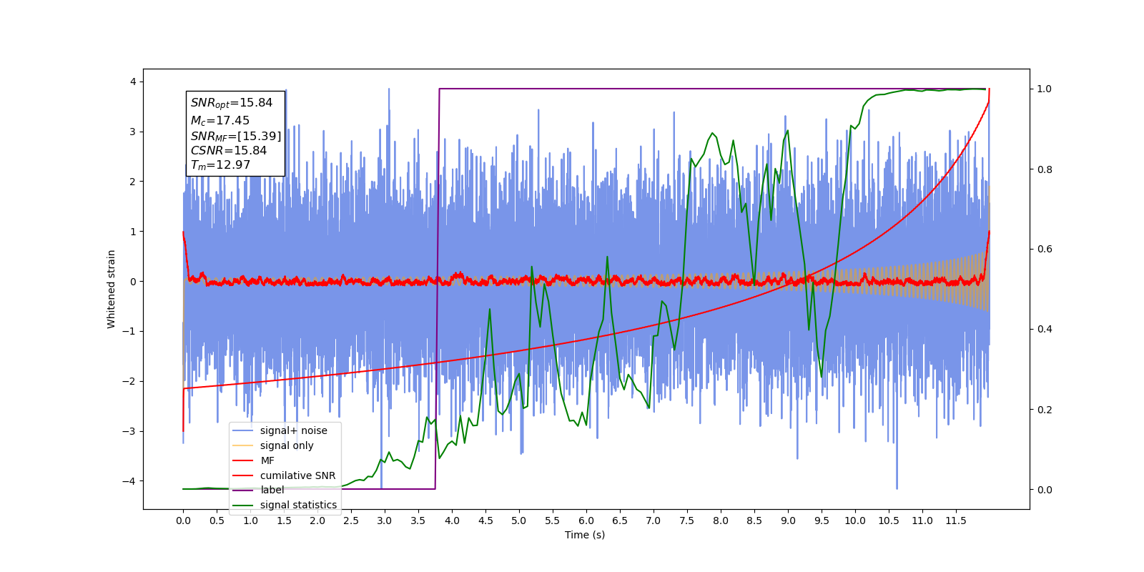Viewport: 1144px width, 572px height.
Task: Click the 6.0 tick on the time axis
Action: [586, 521]
